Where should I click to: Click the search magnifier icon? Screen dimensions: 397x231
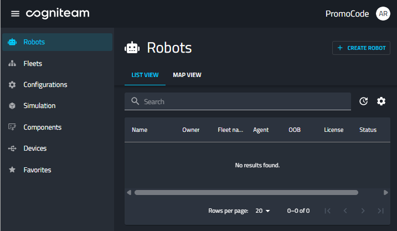pyautogui.click(x=135, y=101)
